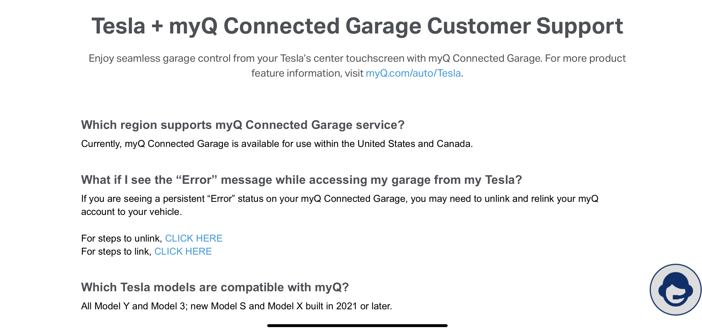Screen dimensions: 702x331
Task: Click 'United States and Canada' in the answer
Action: (414, 144)
